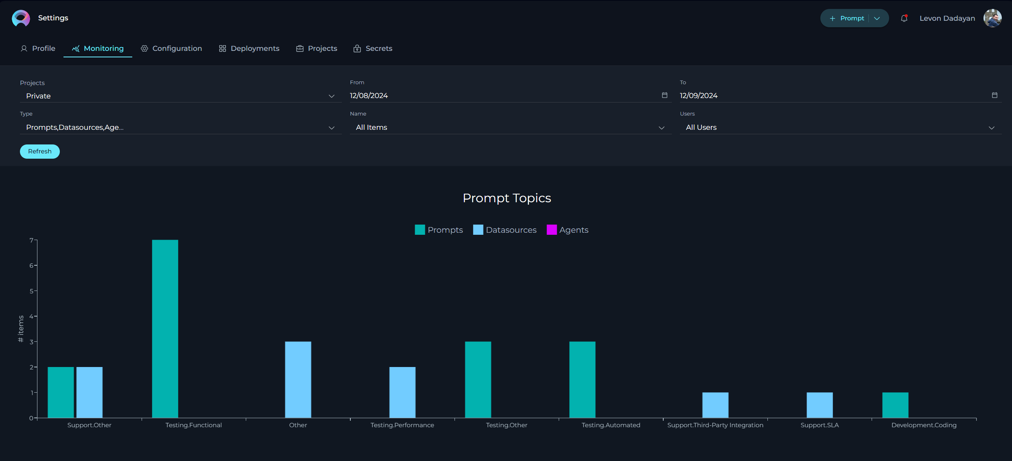Select the Agents legend toggle

pos(567,230)
